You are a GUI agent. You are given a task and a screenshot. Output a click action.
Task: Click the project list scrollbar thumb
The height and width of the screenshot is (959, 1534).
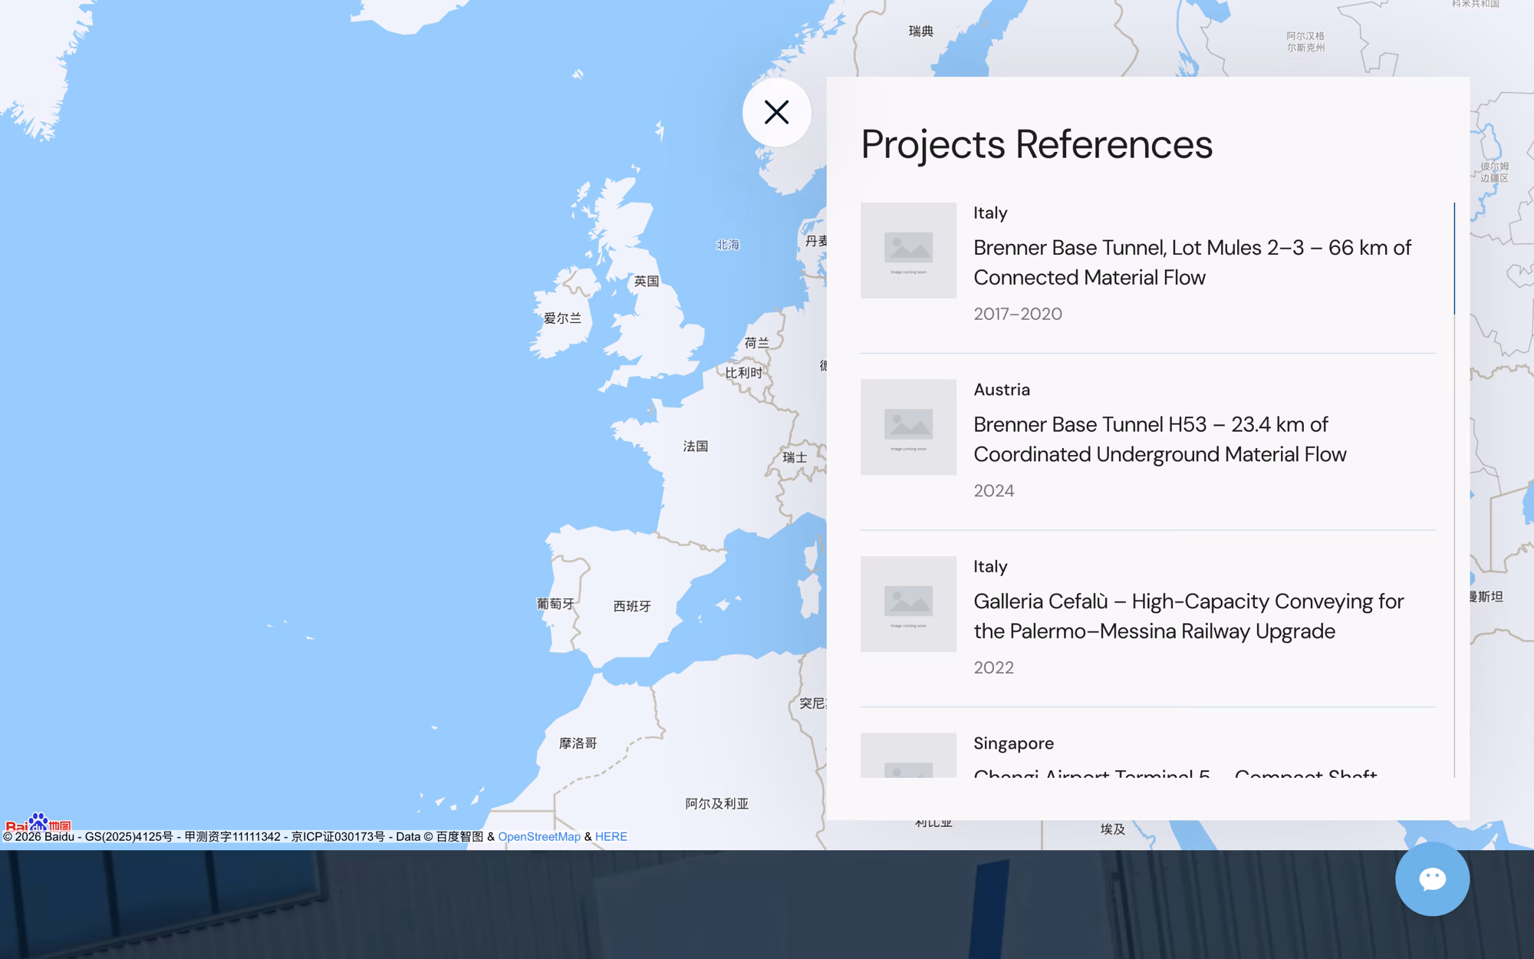click(x=1453, y=259)
